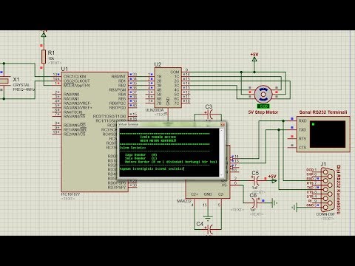Click the power terminal arrow above R1

tap(44, 35)
